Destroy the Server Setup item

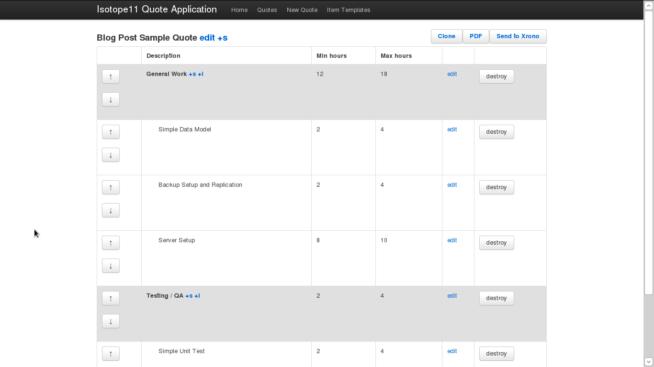[x=496, y=243]
